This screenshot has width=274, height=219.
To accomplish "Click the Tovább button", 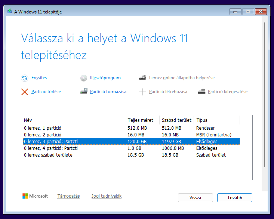I will (234, 198).
